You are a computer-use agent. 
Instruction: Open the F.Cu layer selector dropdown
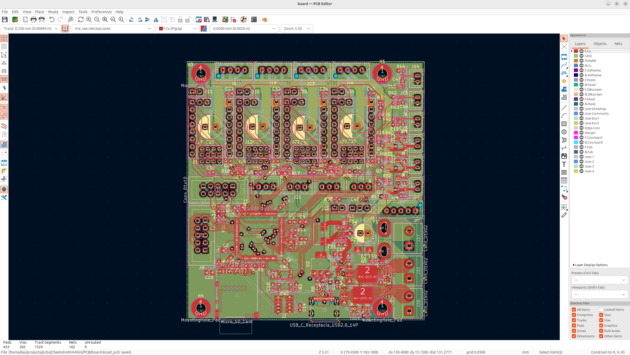click(x=177, y=29)
